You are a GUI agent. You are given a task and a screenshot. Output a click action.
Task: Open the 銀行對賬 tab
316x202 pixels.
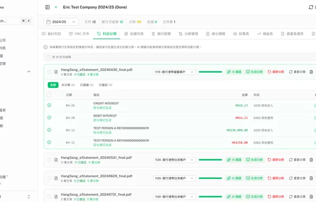[161, 34]
